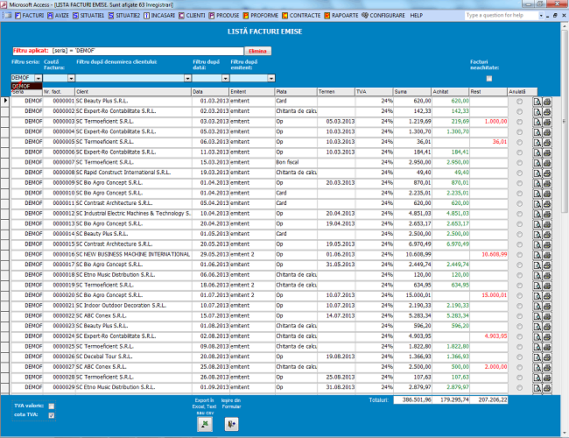Click the Rest column header
Viewport: 569px width, 438px height.
(x=488, y=92)
